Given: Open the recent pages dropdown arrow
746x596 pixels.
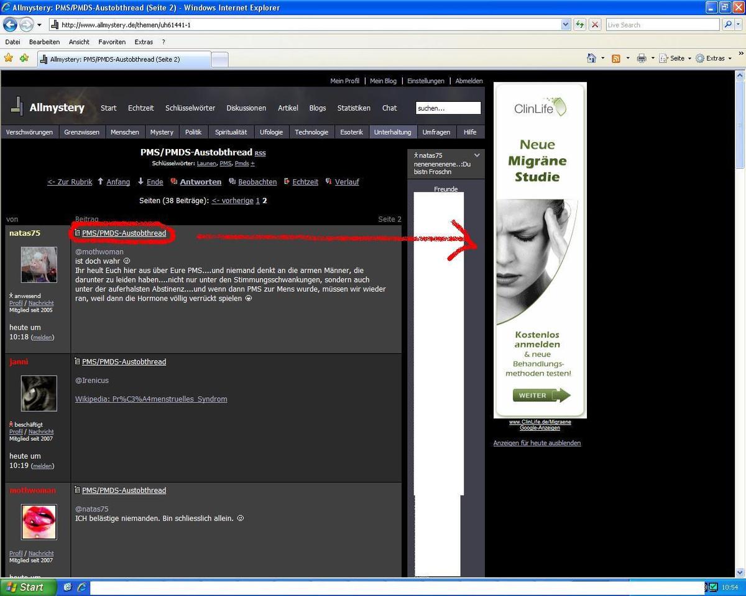Looking at the screenshot, I should 39,25.
